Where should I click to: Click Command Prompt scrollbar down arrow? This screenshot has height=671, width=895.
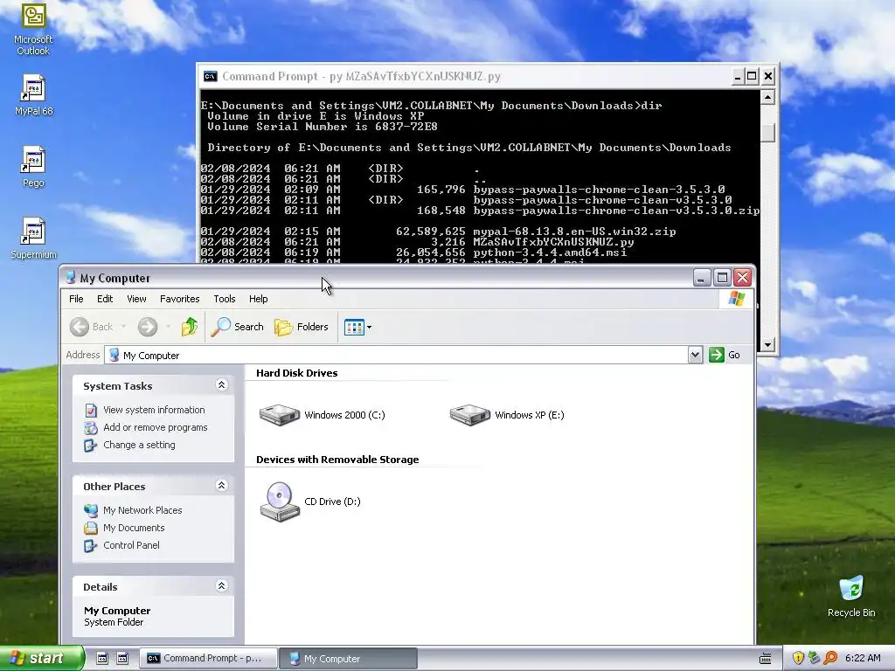[767, 344]
